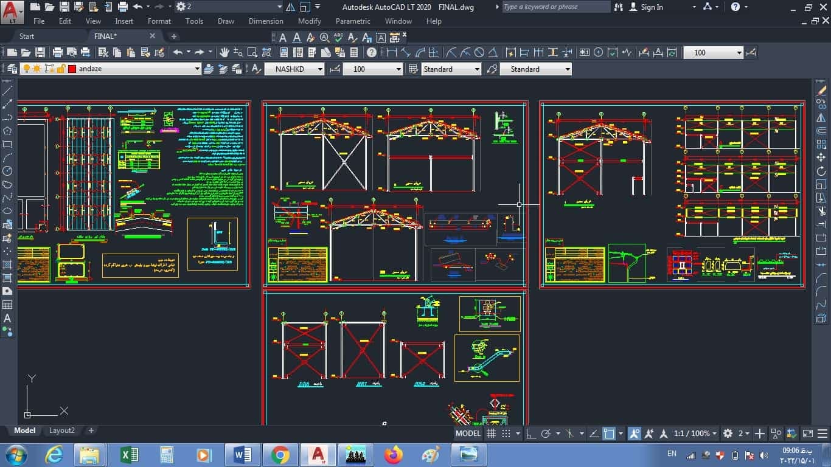Toggle Object Snap in status bar

click(x=609, y=434)
